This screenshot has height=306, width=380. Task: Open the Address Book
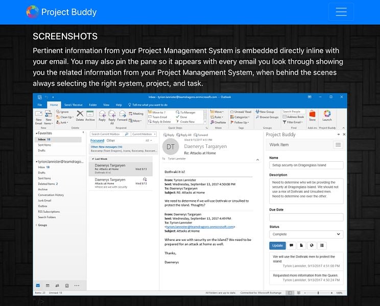(293, 117)
